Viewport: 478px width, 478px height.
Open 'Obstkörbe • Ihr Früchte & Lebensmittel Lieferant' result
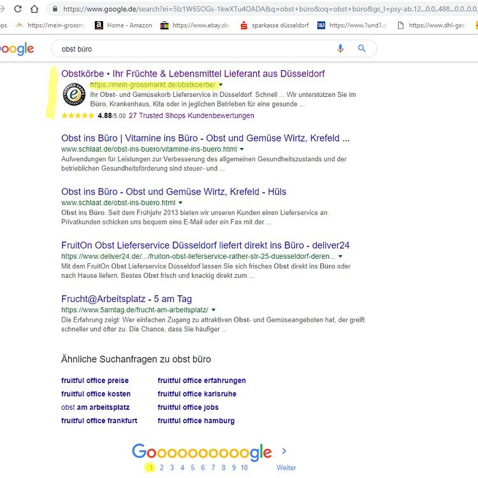click(193, 73)
